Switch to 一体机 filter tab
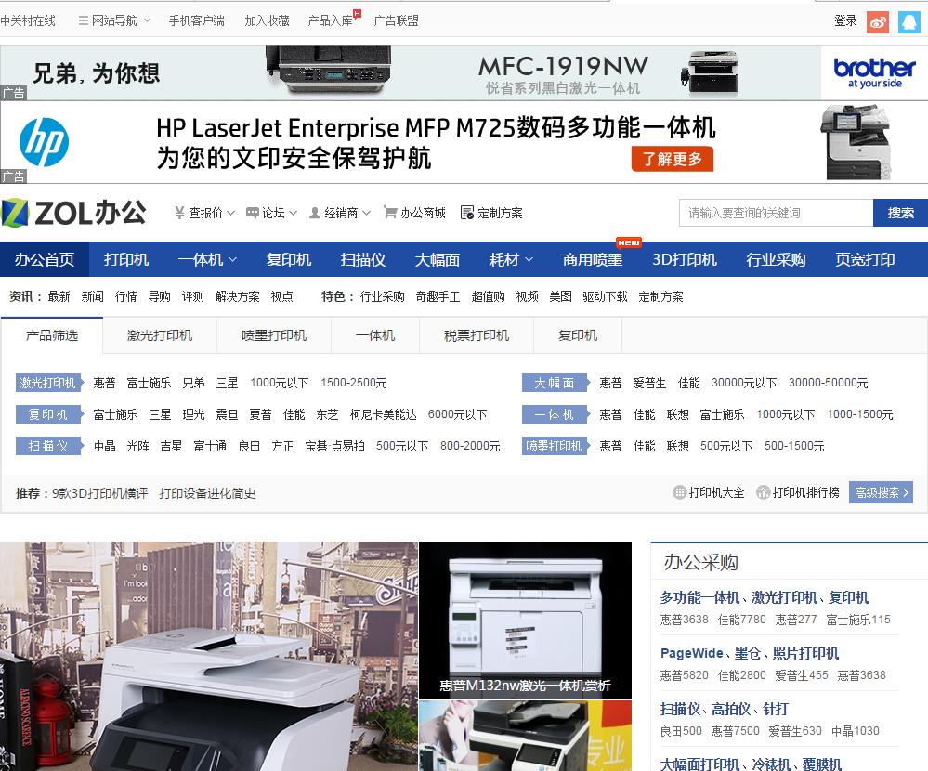Image resolution: width=928 pixels, height=771 pixels. (375, 335)
